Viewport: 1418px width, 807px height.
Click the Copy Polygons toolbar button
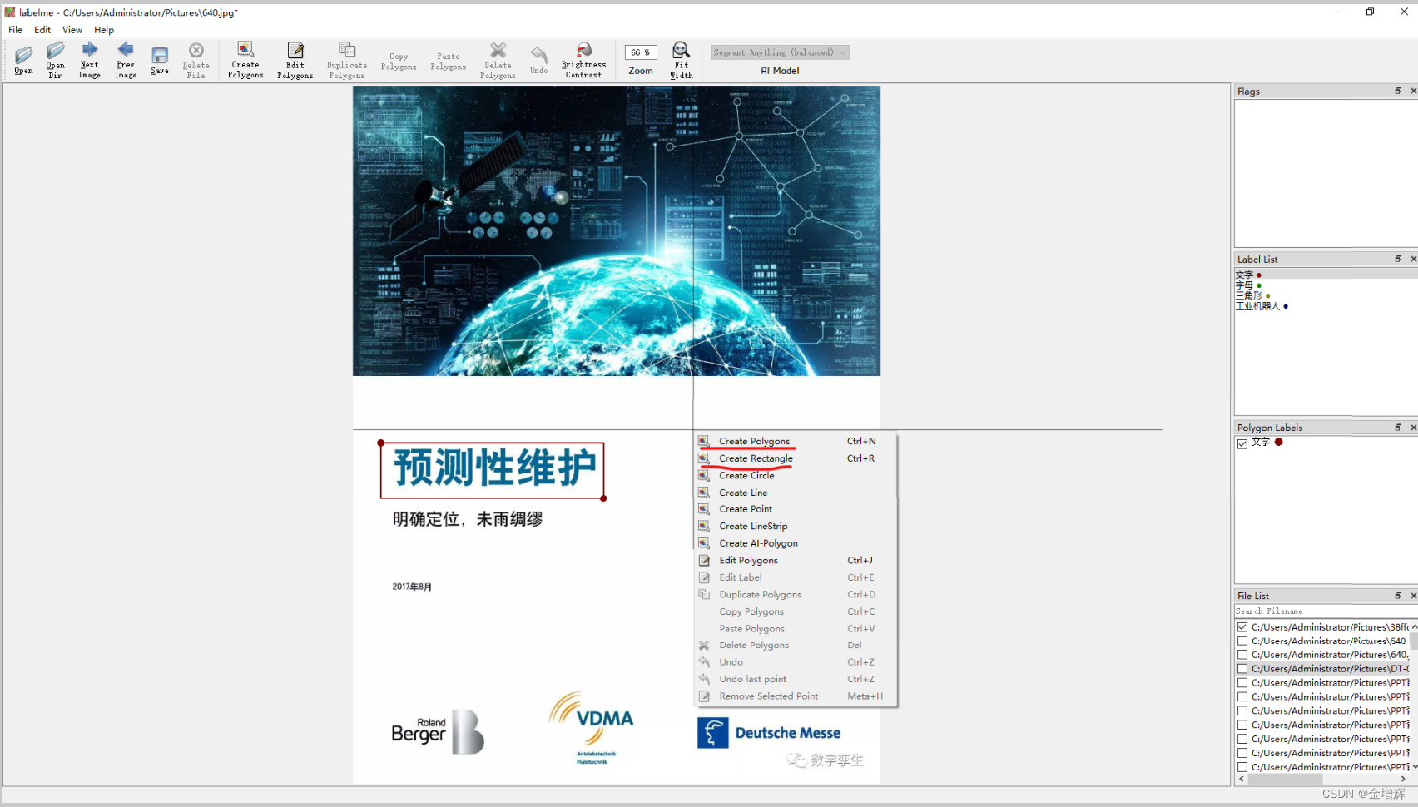point(399,62)
